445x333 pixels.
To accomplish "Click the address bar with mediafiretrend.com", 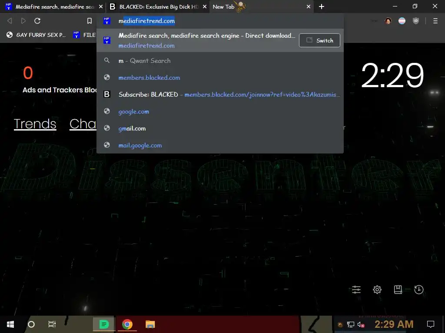I will click(220, 21).
